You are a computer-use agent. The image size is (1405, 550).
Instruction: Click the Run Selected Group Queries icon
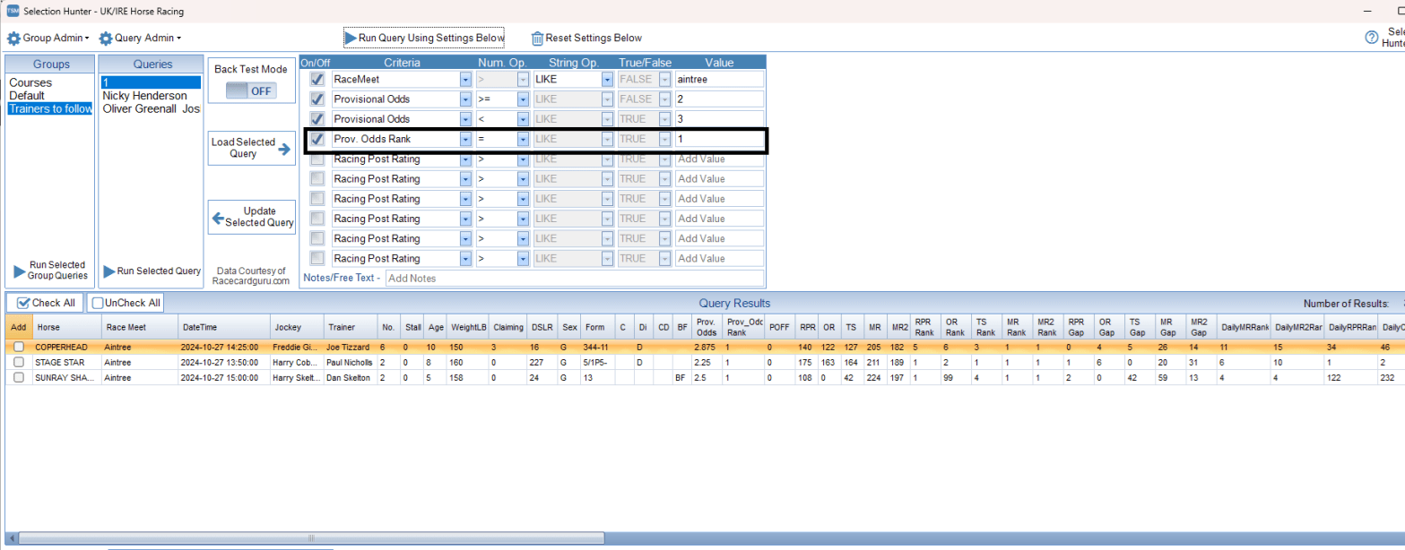click(x=21, y=271)
